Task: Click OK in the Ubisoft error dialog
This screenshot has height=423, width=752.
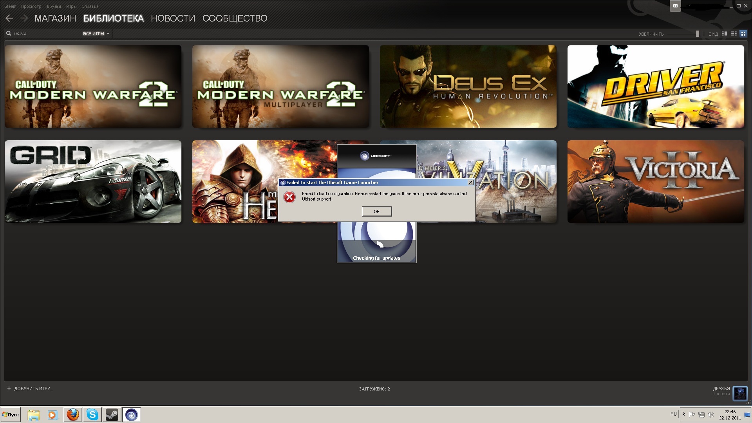Action: (x=377, y=211)
